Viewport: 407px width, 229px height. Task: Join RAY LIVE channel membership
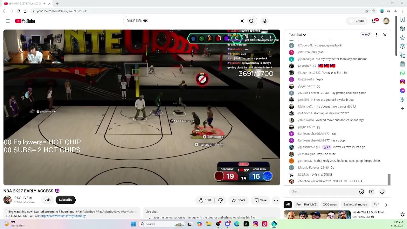point(47,200)
